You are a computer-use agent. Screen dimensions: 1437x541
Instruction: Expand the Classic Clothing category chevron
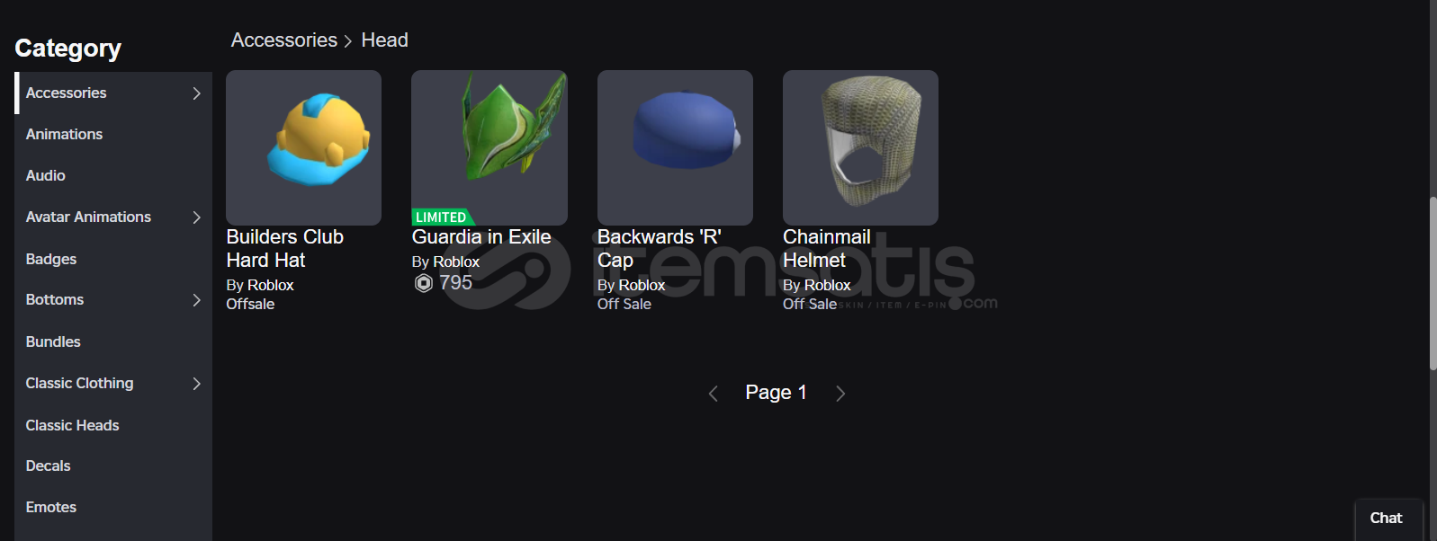coord(196,384)
